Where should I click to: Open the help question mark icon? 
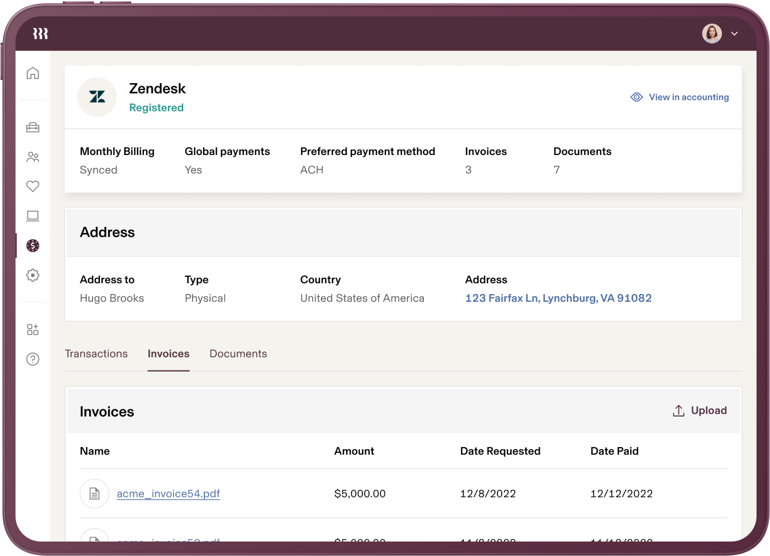point(33,359)
